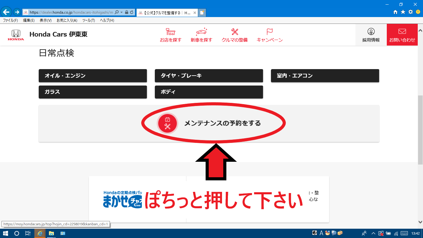Screen dimensions: 423x238
Task: Click the red maintenance reservation calendar icon
Action: [x=168, y=123]
